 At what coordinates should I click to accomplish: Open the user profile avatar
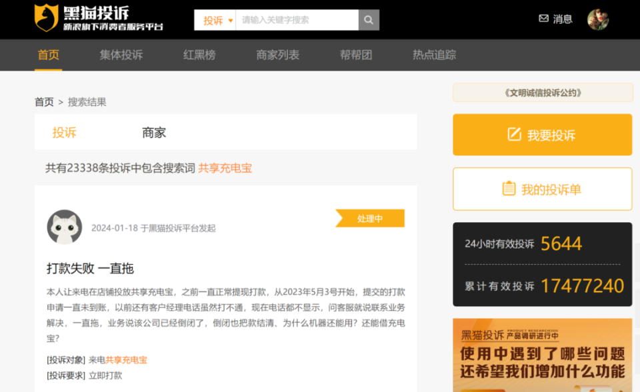click(597, 19)
